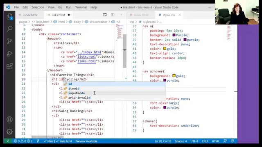Open the Run menu
The height and width of the screenshot is (147, 262).
68,7
